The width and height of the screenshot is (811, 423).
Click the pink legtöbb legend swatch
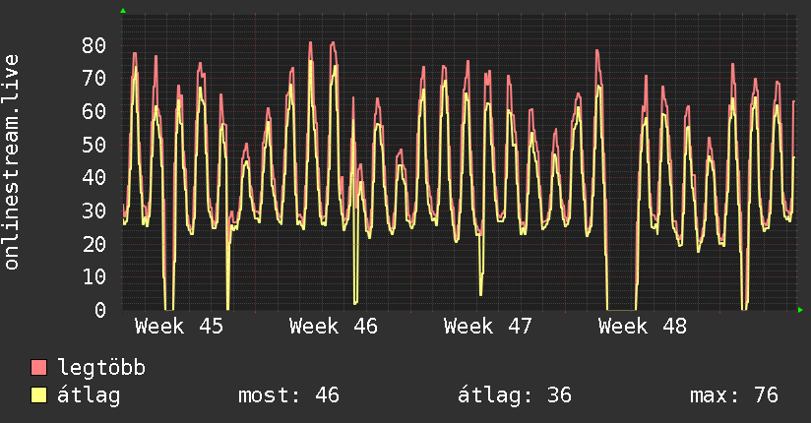[x=38, y=368]
